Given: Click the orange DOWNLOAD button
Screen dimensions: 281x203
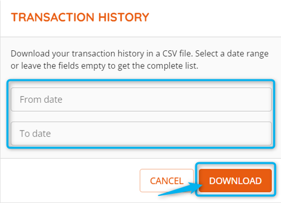Looking at the screenshot, I should [x=235, y=180].
